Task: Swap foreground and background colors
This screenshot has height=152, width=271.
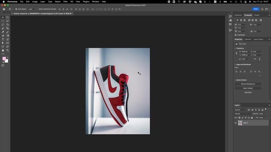Action: 8,57
